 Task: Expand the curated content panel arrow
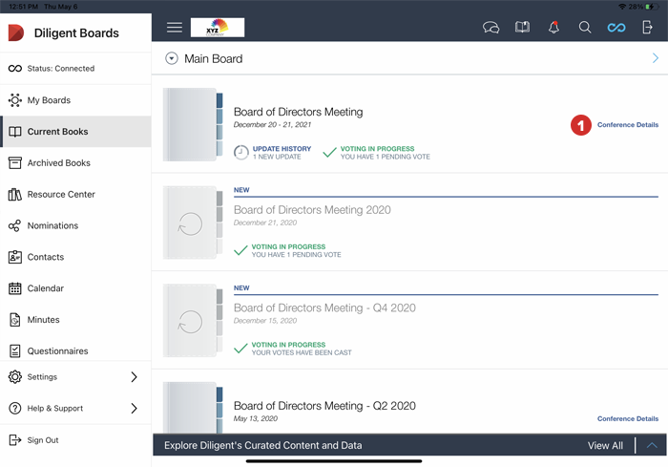pyautogui.click(x=652, y=445)
